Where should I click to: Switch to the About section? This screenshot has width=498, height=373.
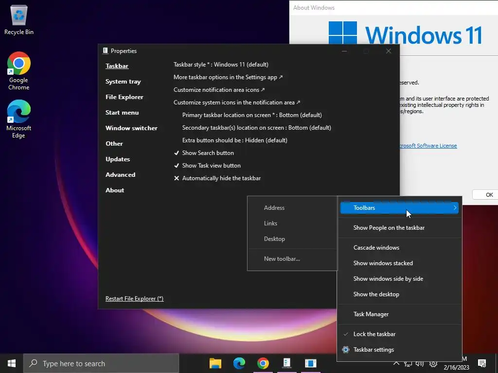point(115,190)
